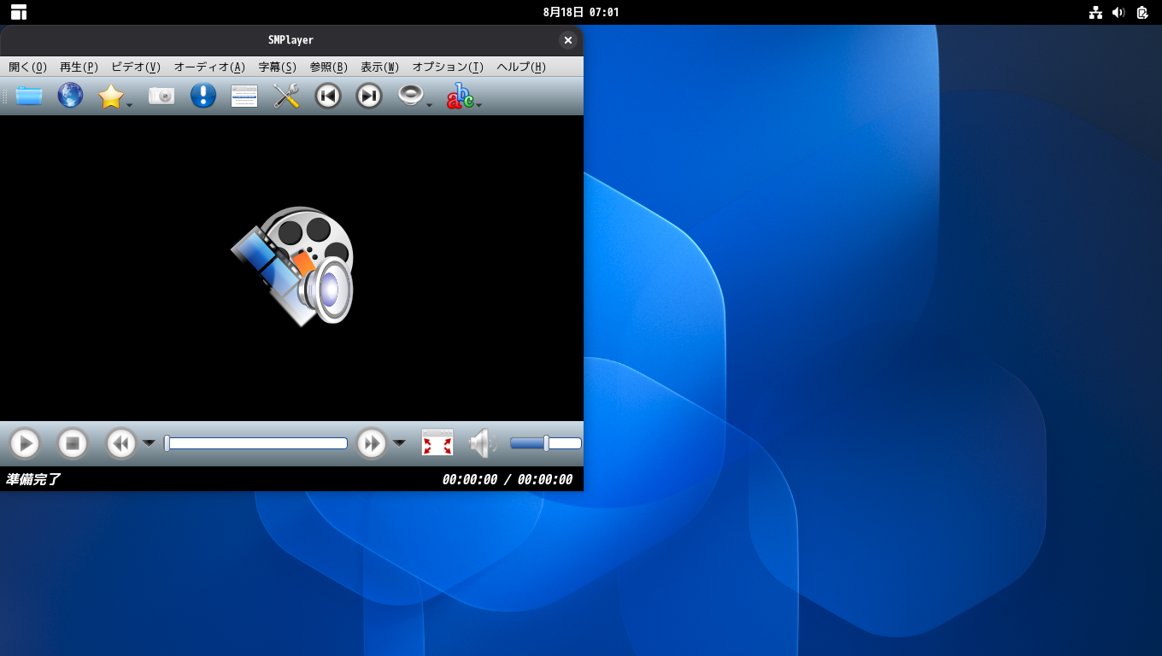
Task: Click the 準備完了 status text
Action: (x=33, y=479)
